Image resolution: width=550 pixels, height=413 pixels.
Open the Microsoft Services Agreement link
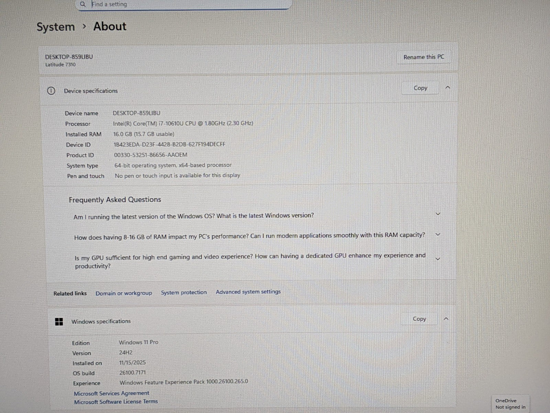click(111, 393)
